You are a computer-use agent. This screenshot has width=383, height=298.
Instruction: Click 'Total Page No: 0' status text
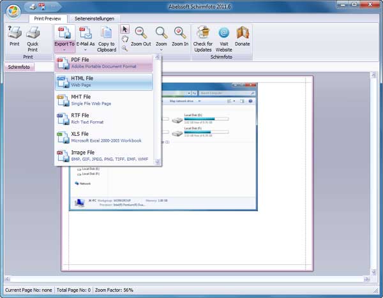coord(73,290)
